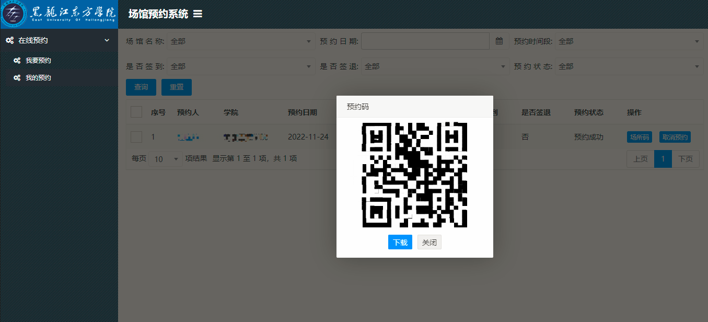
Task: Click the 预约日期 column header
Action: (303, 112)
